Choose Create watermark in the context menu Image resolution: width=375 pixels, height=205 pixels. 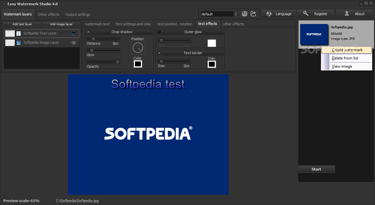(346, 50)
